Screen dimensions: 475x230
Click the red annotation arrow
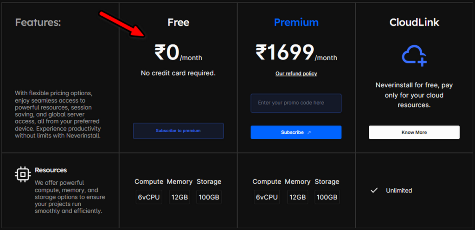pyautogui.click(x=122, y=24)
